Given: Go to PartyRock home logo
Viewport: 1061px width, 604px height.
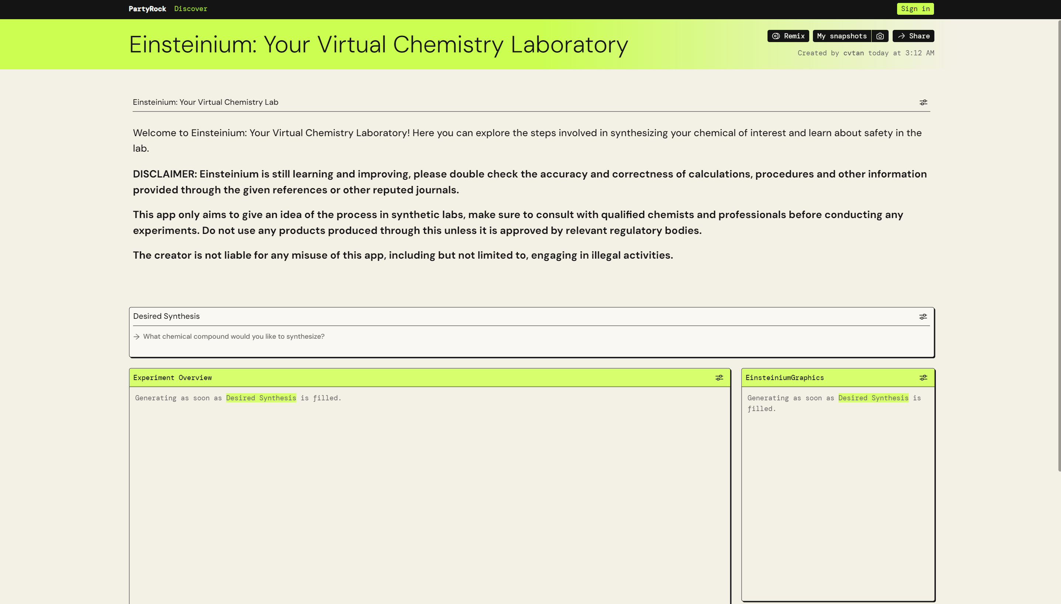Looking at the screenshot, I should (147, 9).
